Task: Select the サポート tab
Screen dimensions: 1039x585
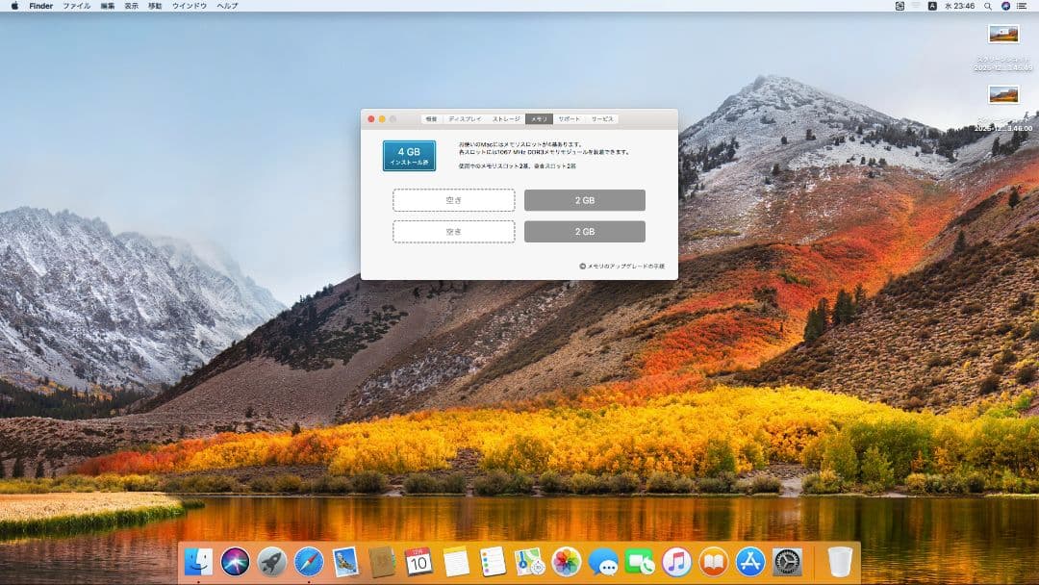Action: (570, 119)
